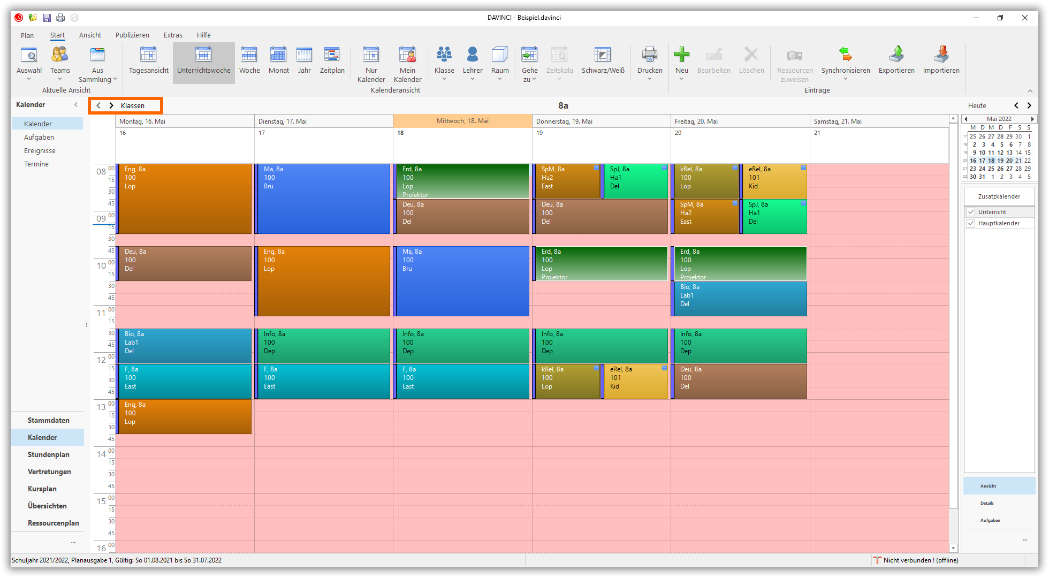Select Aufgaben in Kalender sidebar

coord(39,137)
